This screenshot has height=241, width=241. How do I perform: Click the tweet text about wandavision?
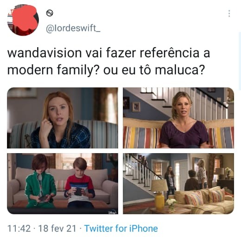pos(108,61)
